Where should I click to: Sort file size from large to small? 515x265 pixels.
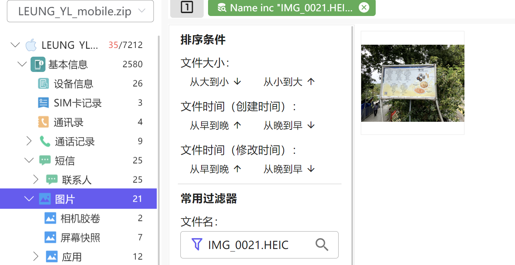click(215, 82)
